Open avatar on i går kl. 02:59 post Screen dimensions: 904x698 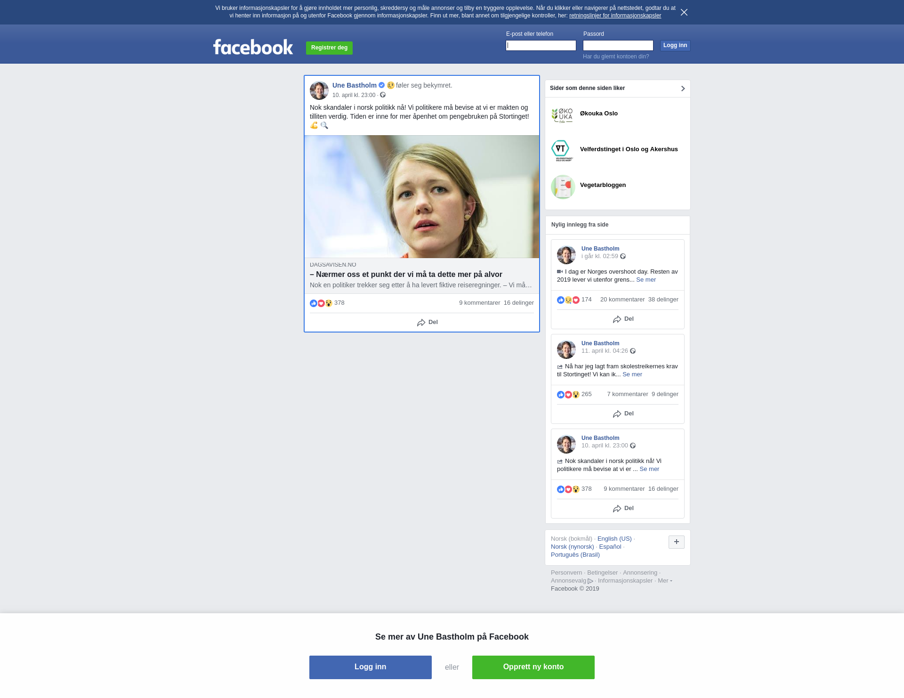pyautogui.click(x=566, y=255)
